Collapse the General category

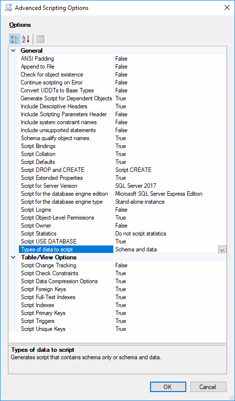[x=13, y=51]
